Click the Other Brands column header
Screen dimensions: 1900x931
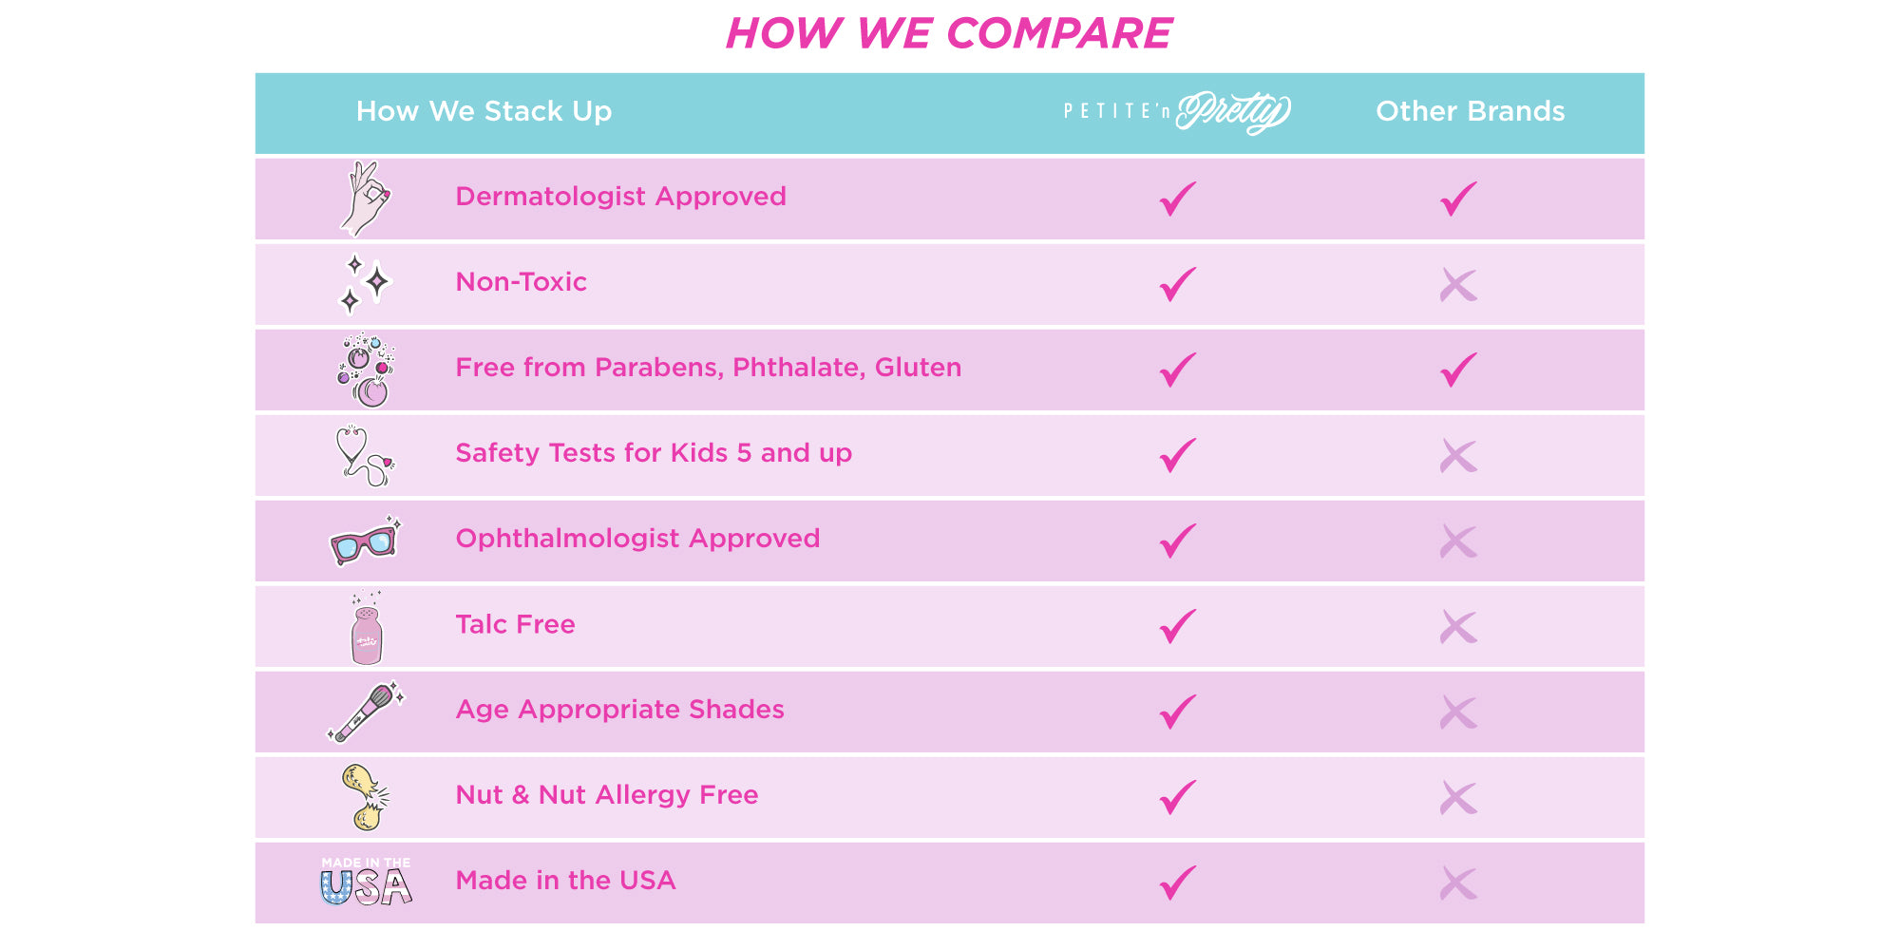[x=1470, y=111]
